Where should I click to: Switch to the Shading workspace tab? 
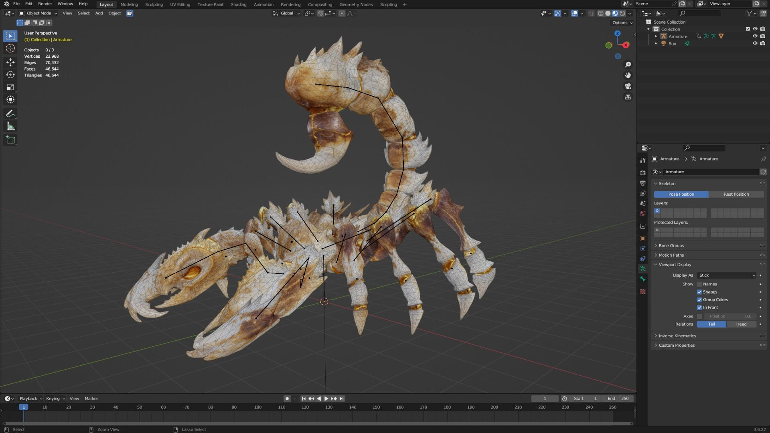(x=239, y=4)
